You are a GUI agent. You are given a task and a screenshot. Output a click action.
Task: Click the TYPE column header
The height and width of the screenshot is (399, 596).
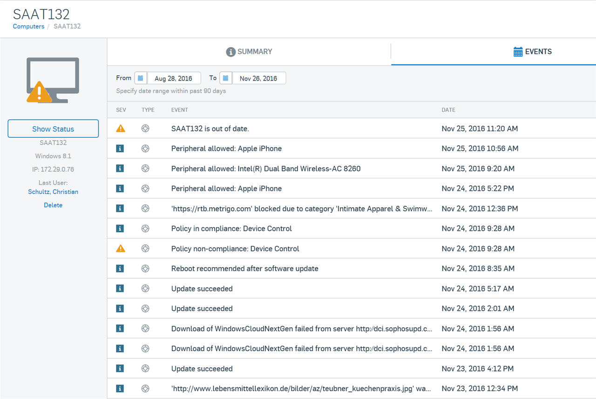148,110
